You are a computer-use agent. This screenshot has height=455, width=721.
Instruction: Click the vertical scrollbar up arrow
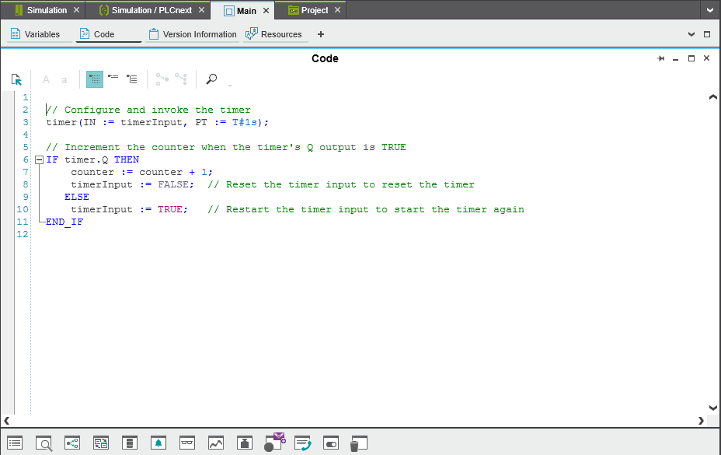(712, 96)
